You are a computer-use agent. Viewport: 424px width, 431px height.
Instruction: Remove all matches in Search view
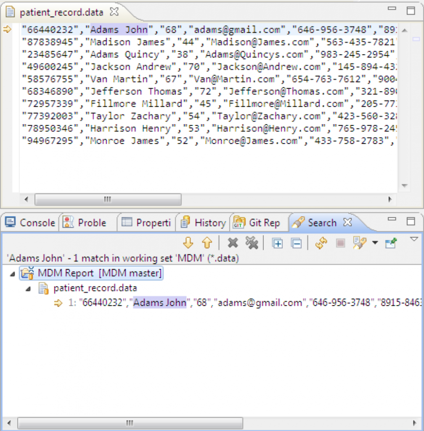pos(252,243)
